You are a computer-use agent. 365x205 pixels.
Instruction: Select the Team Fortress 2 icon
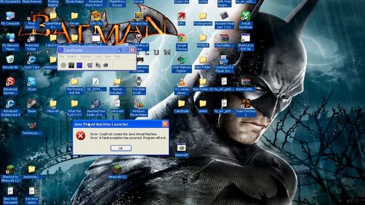246,108
